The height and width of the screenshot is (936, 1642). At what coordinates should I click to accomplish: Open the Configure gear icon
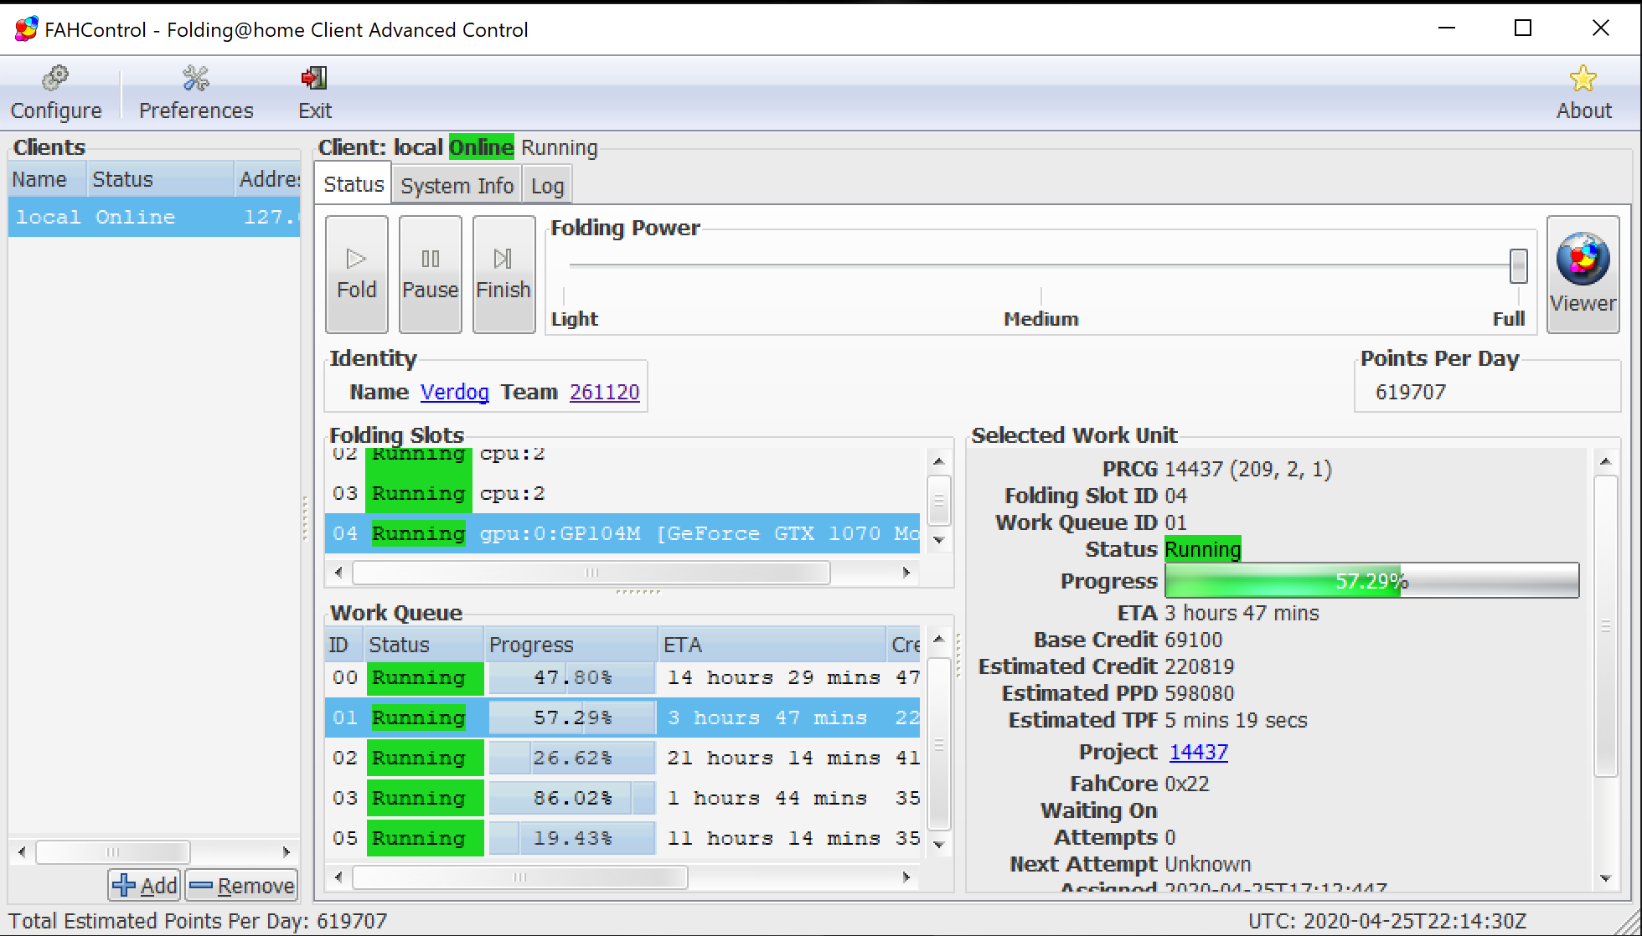coord(55,79)
